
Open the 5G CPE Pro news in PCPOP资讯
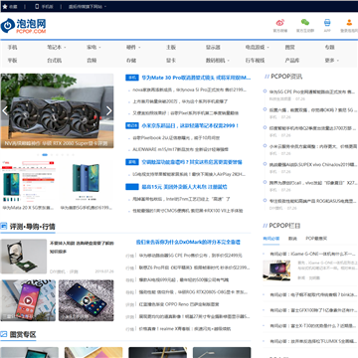[x=312, y=91]
